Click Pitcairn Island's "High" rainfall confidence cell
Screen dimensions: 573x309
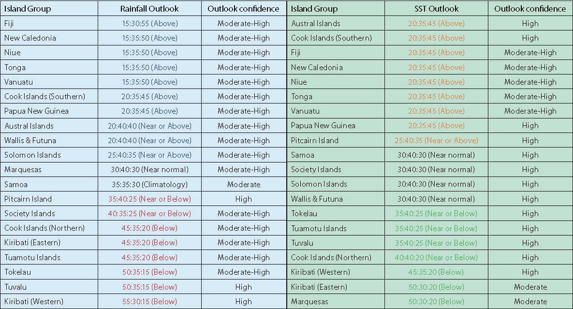[x=244, y=199]
